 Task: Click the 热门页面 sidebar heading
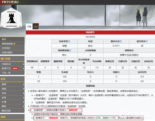pyautogui.click(x=5, y=59)
